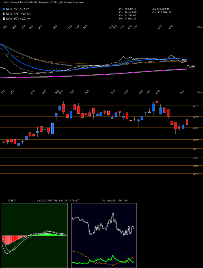Click the rightmost red candlestick
203x268 pixels.
coord(187,122)
